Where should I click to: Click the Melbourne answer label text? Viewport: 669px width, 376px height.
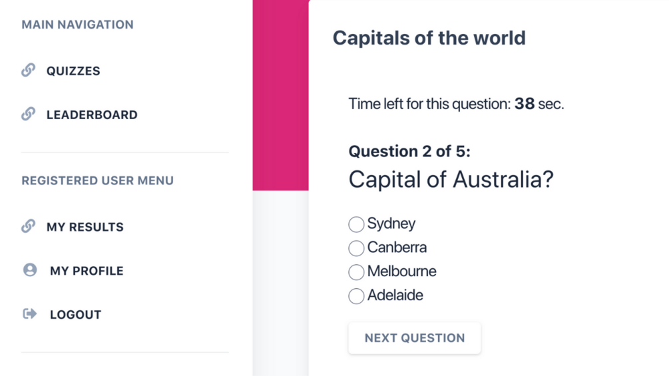[x=402, y=271]
